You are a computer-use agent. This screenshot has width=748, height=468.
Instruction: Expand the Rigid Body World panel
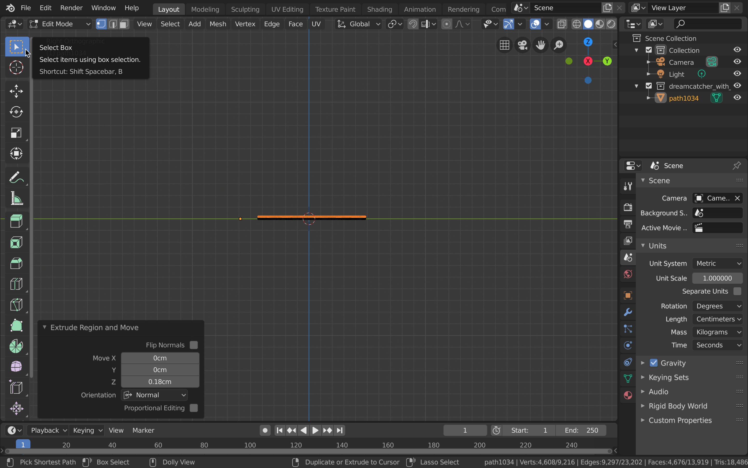[678, 406]
